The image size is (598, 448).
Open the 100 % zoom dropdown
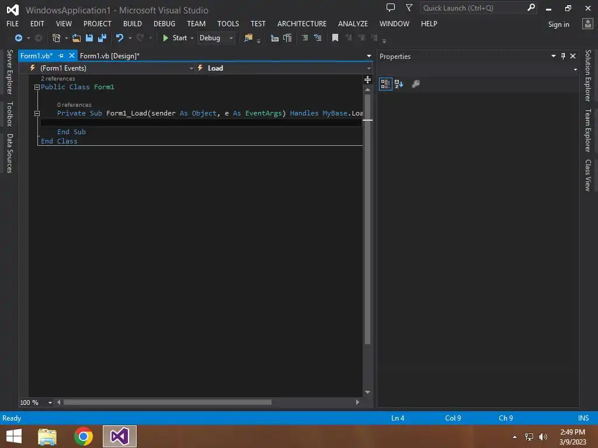[x=50, y=402]
